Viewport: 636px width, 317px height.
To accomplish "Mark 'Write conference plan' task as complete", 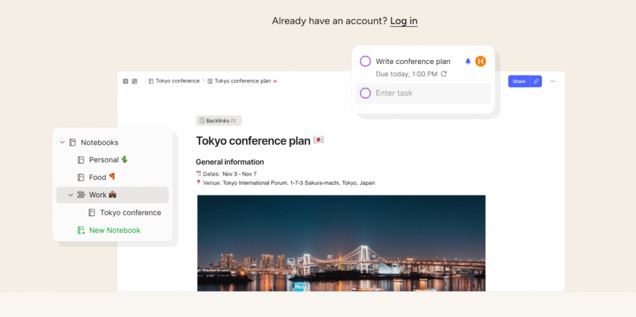I will pos(365,61).
